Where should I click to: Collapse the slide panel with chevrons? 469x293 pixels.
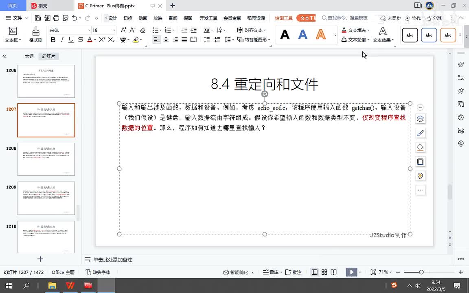point(4,56)
